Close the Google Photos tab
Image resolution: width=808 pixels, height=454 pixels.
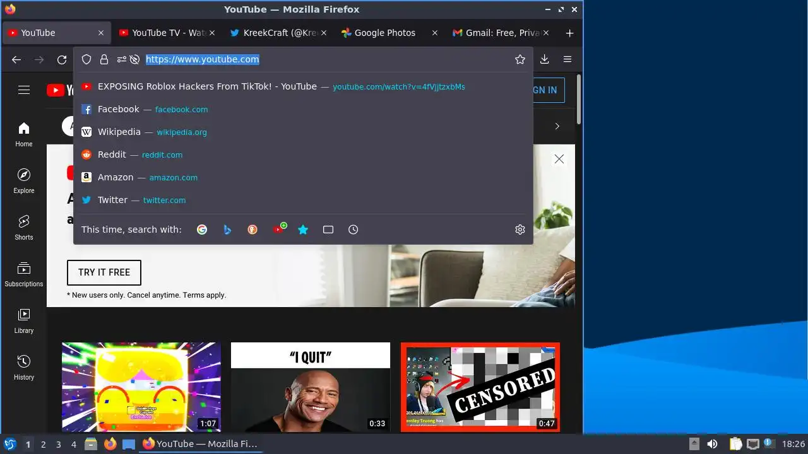point(434,33)
